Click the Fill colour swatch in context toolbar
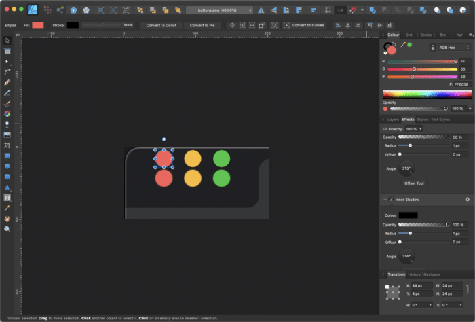 pos(38,25)
